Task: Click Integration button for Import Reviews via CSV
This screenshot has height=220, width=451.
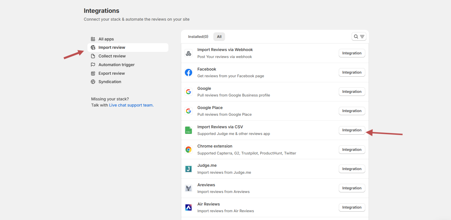Action: (352, 130)
